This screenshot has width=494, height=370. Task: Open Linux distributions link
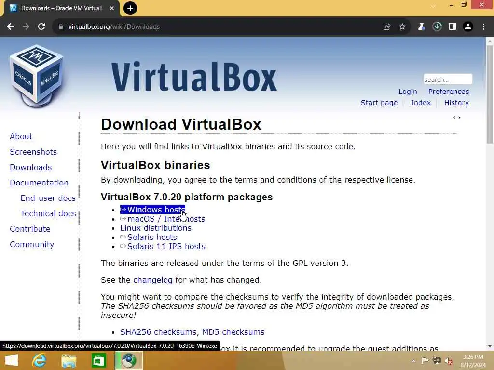(x=156, y=228)
